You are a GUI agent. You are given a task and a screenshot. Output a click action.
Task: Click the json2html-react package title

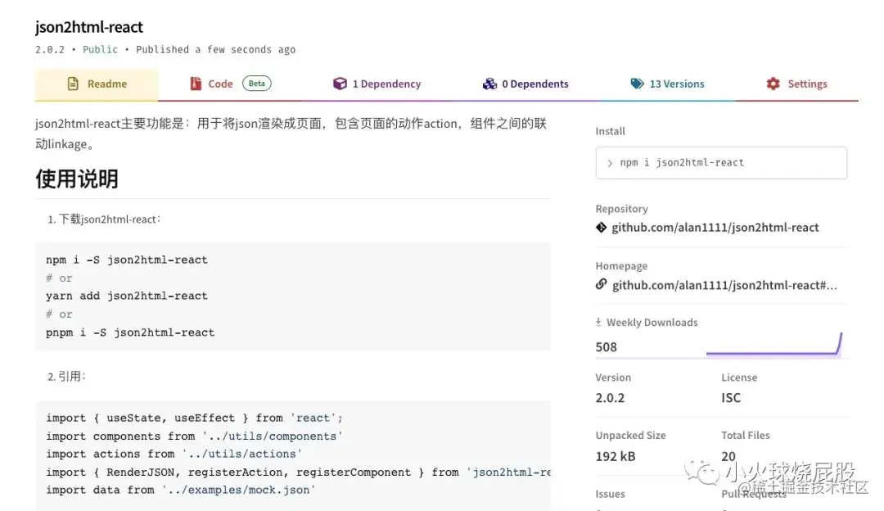point(89,27)
